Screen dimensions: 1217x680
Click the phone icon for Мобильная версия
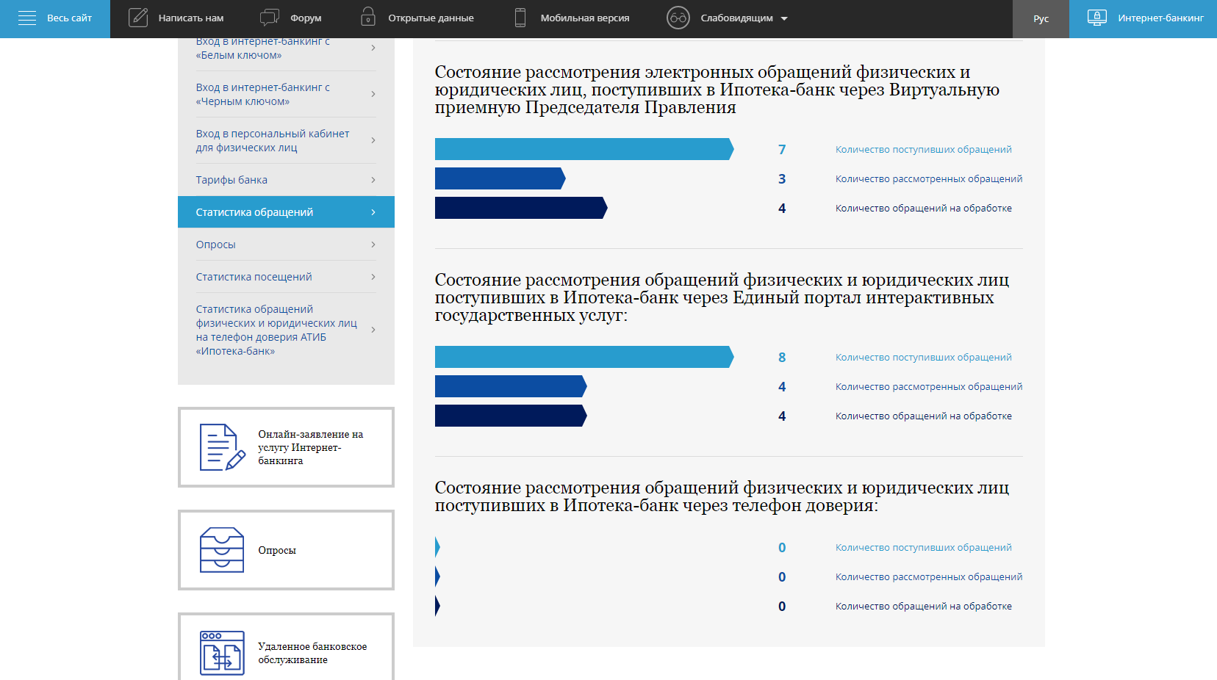pyautogui.click(x=520, y=18)
